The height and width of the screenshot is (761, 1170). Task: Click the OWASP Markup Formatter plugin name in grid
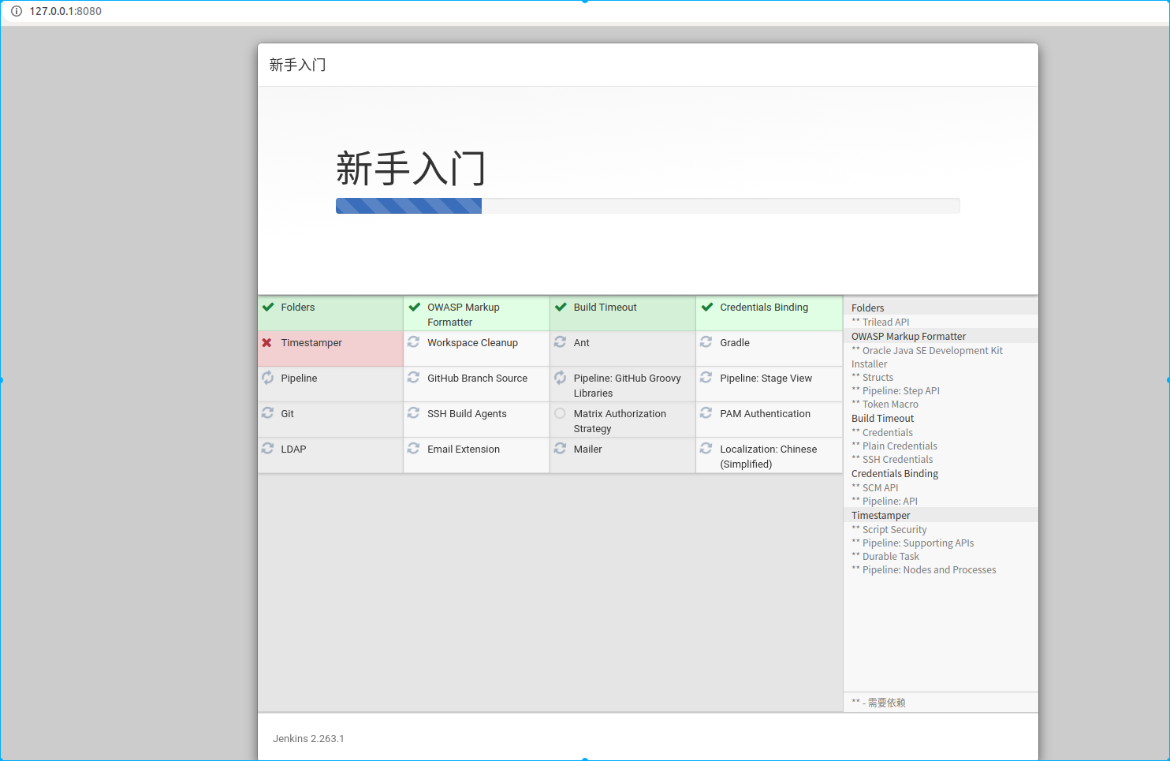click(x=464, y=315)
